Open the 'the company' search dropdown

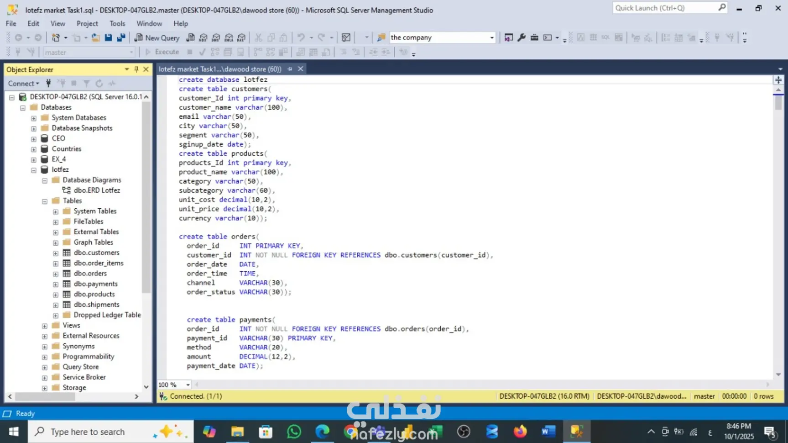pos(492,37)
